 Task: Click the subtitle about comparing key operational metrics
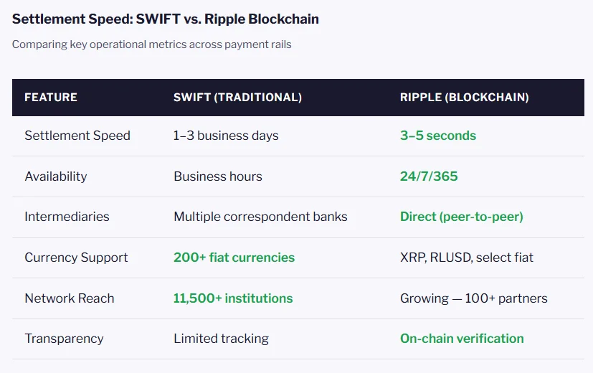(151, 44)
